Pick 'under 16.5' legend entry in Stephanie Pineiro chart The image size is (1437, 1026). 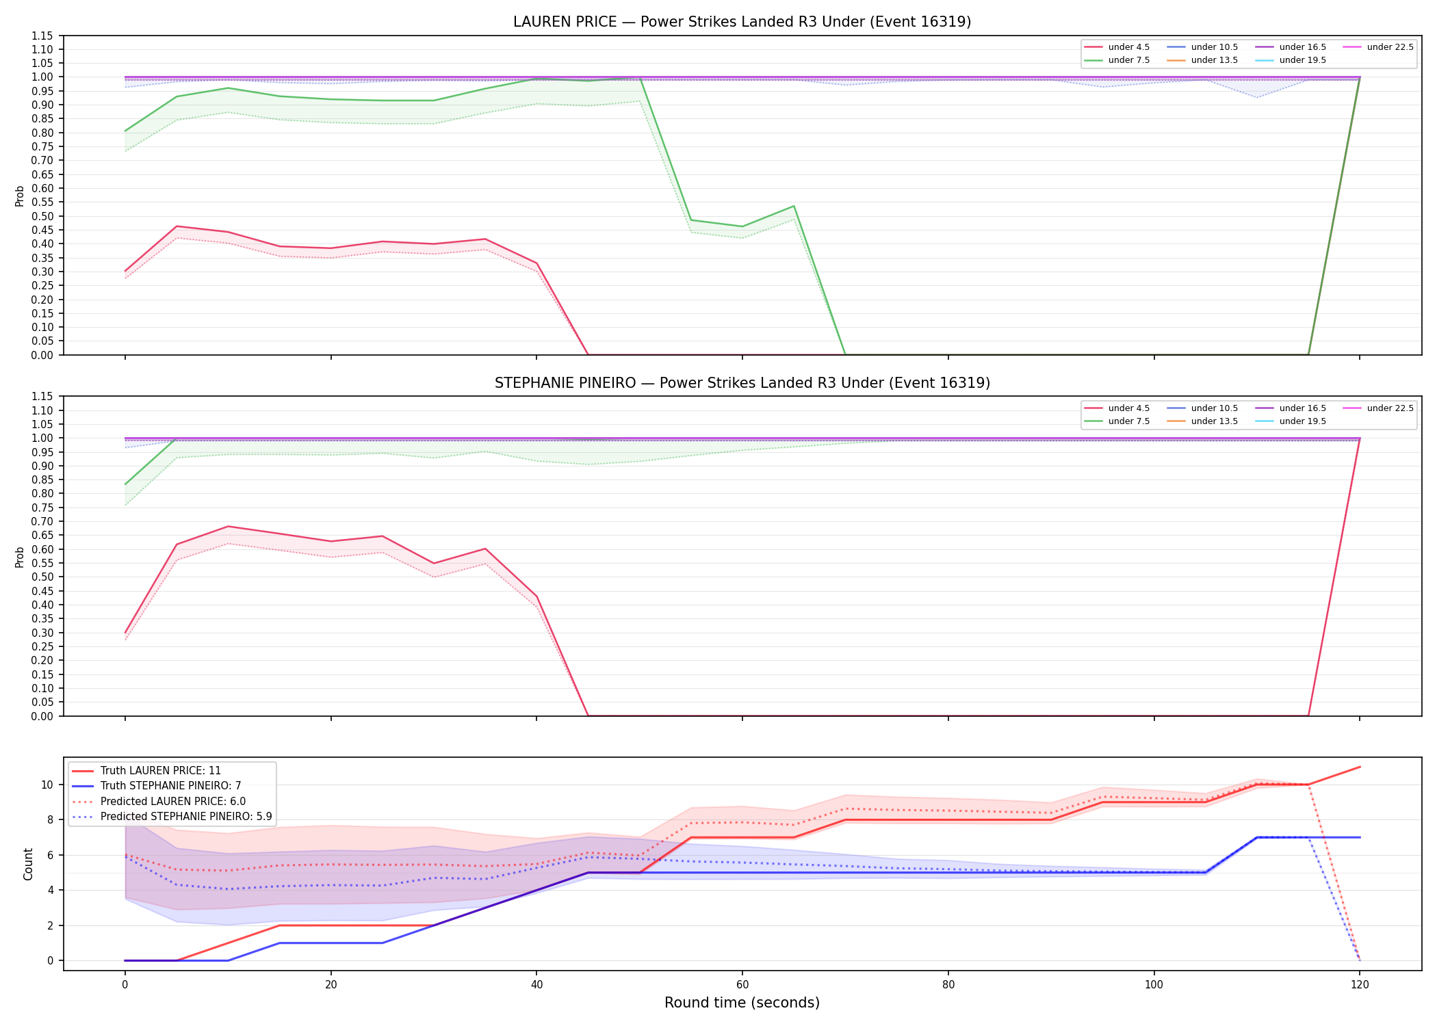coord(1291,408)
